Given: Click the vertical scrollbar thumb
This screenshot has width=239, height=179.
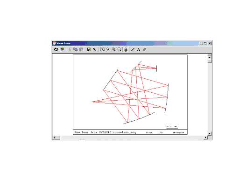Looking at the screenshot, I should click(x=210, y=61).
